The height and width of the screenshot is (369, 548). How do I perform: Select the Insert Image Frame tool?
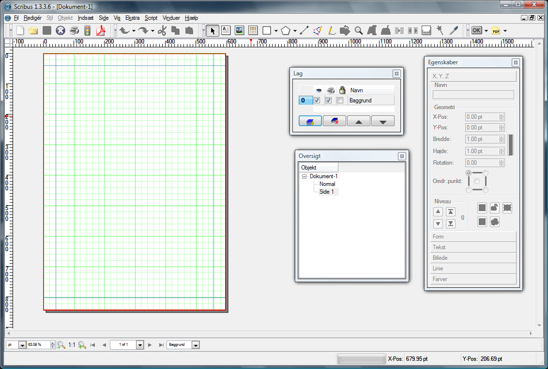coord(239,30)
